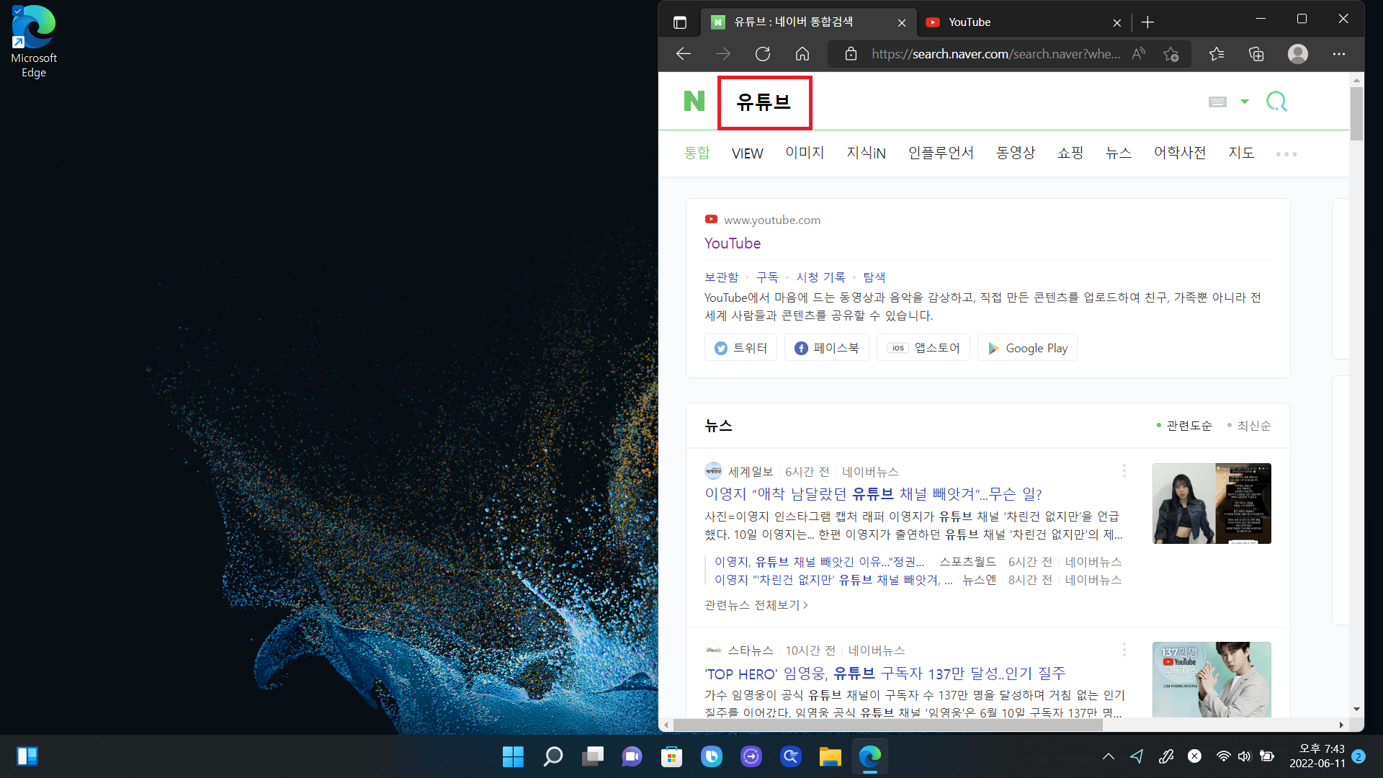This screenshot has width=1383, height=778.
Task: Click the Edge read aloud icon
Action: (1139, 54)
